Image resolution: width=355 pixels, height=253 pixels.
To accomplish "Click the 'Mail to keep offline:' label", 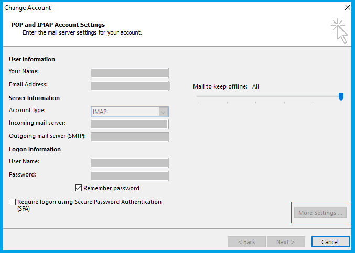I will click(x=220, y=86).
